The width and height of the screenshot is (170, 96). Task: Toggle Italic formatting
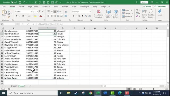20,16
